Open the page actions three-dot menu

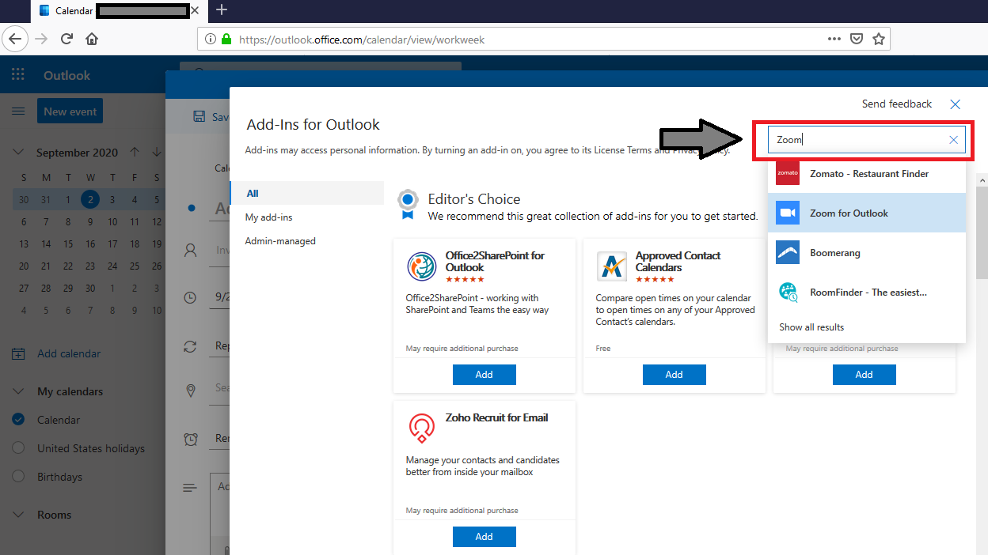834,39
